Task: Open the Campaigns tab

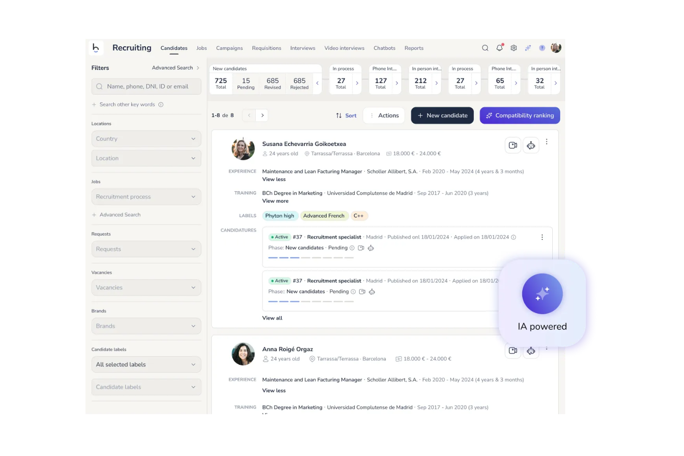Action: click(229, 48)
